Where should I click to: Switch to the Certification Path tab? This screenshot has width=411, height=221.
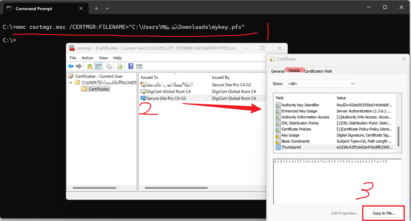click(318, 71)
